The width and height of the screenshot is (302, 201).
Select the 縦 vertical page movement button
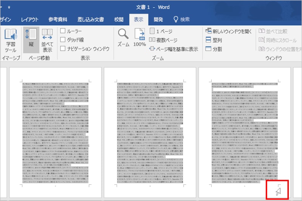[31, 40]
